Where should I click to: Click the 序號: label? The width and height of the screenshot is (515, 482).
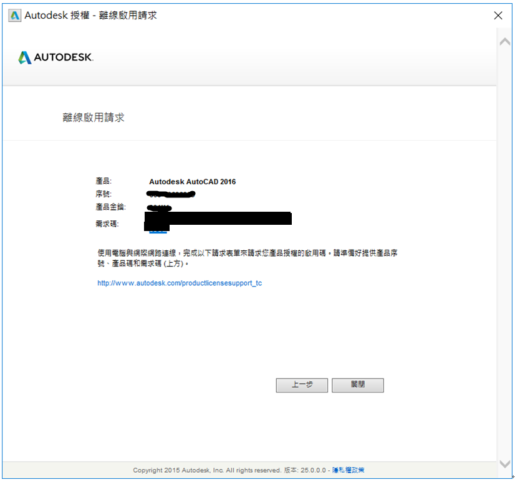pos(103,194)
